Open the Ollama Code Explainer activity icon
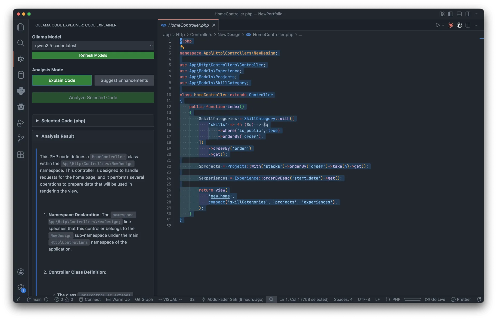This screenshot has width=497, height=320. pos(21,59)
